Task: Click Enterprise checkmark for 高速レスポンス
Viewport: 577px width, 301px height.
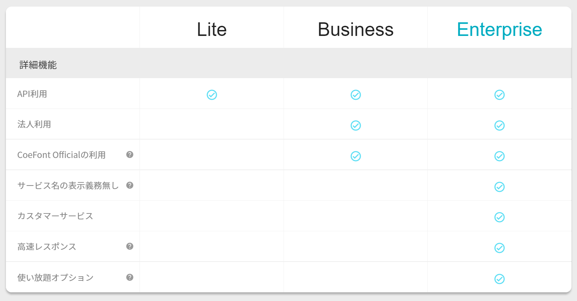Action: click(499, 248)
